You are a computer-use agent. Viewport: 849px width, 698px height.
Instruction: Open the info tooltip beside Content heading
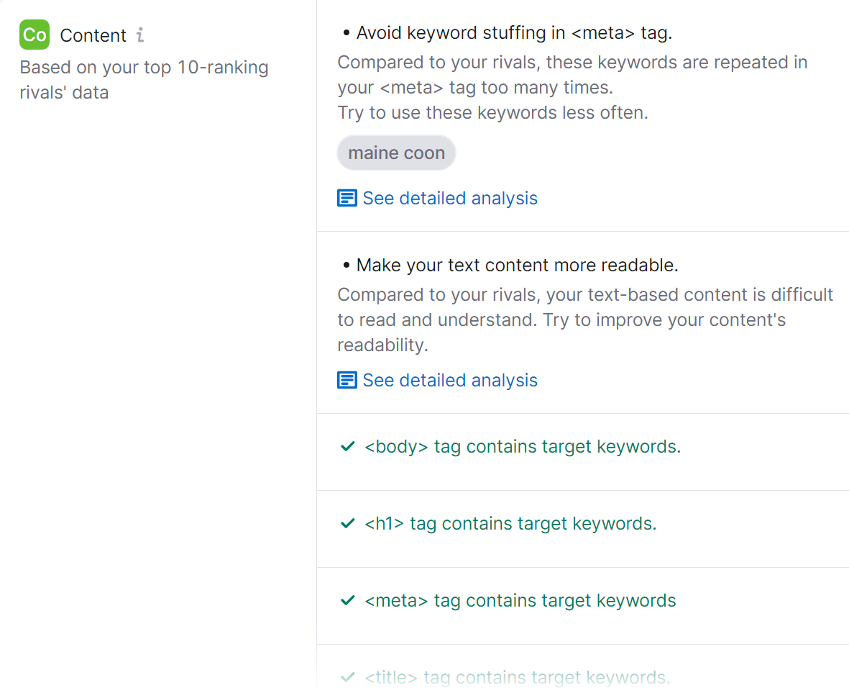pos(141,35)
